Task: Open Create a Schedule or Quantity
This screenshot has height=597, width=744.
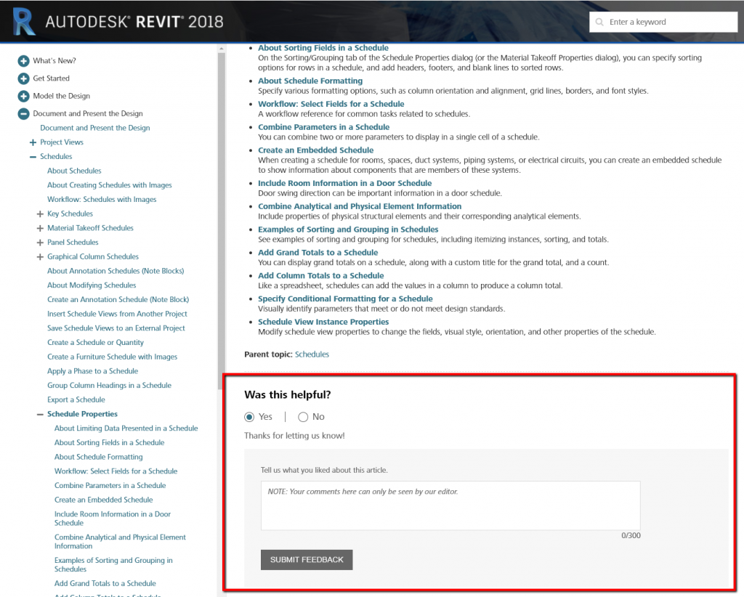Action: (95, 342)
